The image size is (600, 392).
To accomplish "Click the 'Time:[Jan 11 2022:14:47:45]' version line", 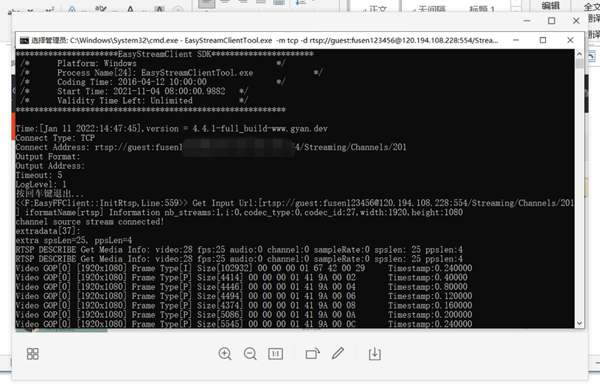I will click(171, 128).
